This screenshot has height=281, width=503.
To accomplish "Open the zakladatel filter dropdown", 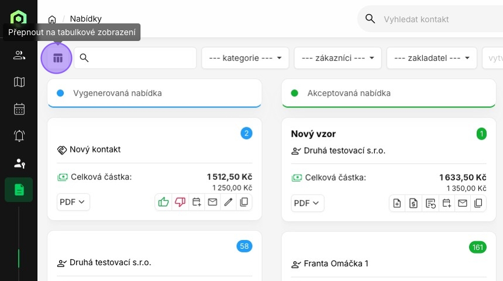I will (432, 58).
